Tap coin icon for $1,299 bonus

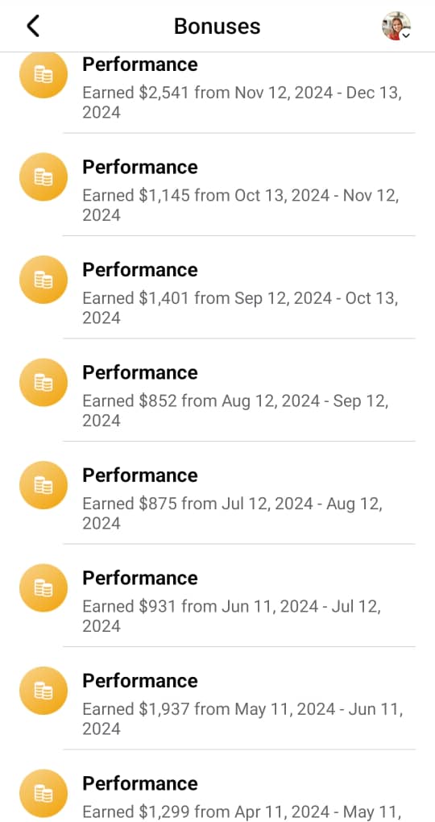click(x=43, y=794)
